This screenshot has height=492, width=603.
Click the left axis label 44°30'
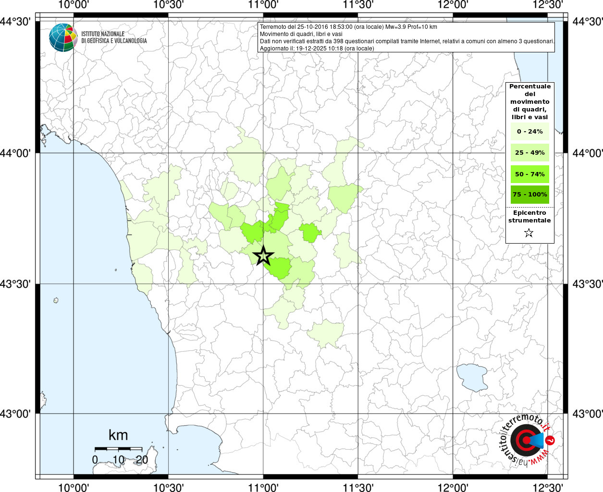15,22
